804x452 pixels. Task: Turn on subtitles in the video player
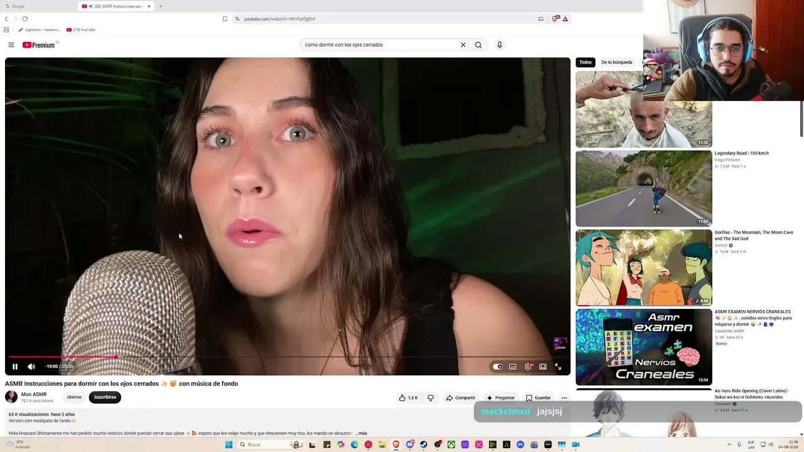[x=513, y=367]
